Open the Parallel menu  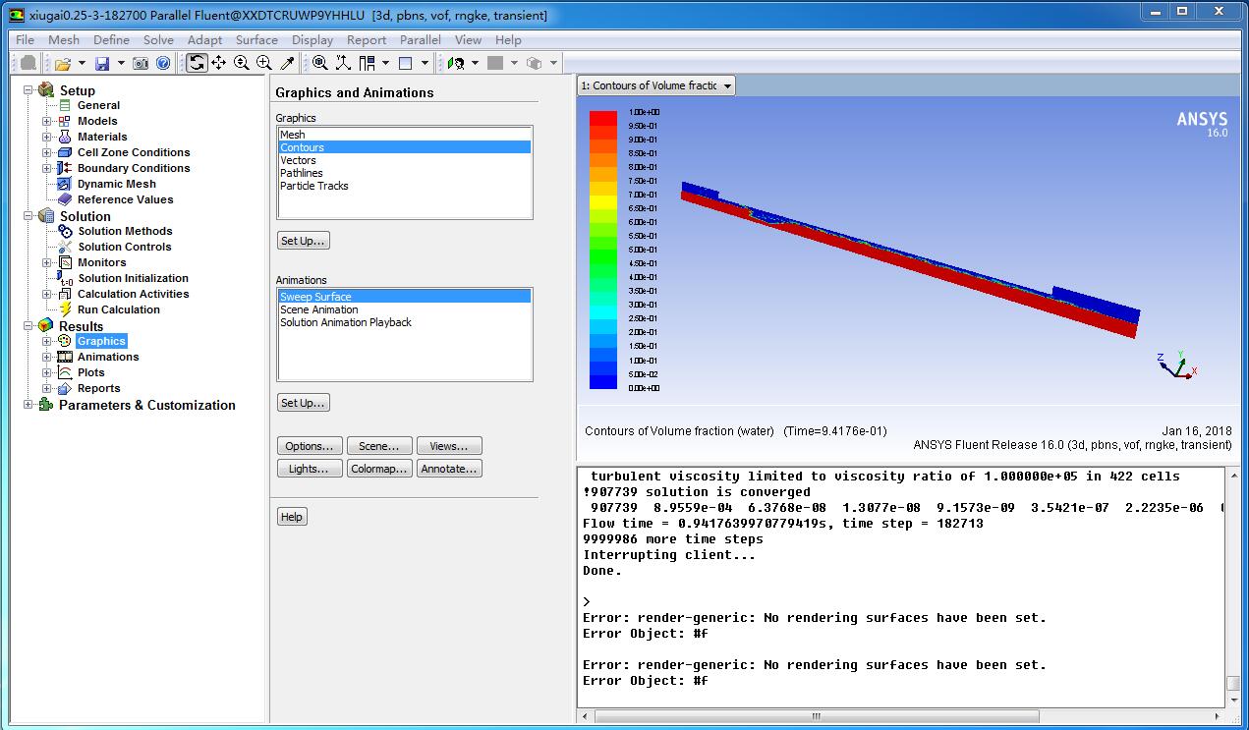[x=421, y=40]
